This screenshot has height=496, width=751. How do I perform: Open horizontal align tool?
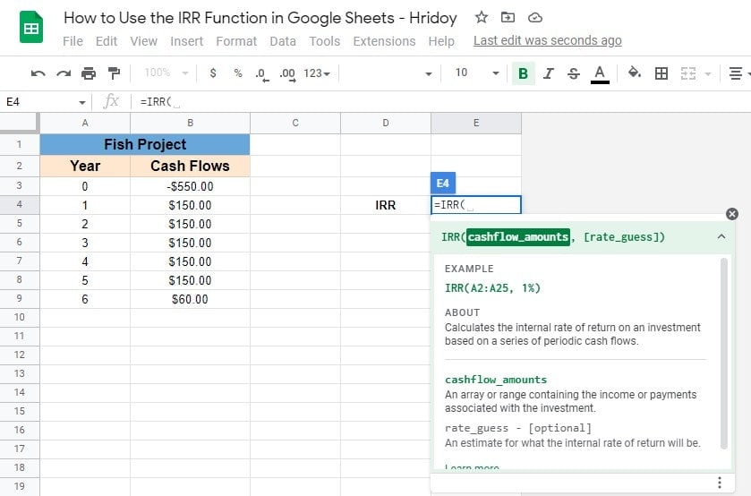735,73
